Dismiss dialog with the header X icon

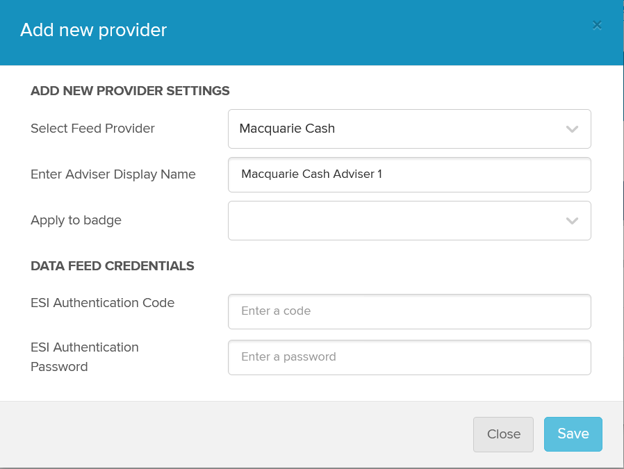click(x=596, y=26)
